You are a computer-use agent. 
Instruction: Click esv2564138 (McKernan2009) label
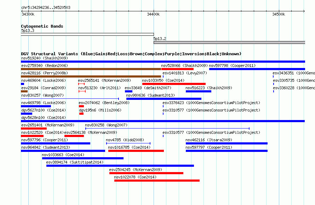pos(91,132)
